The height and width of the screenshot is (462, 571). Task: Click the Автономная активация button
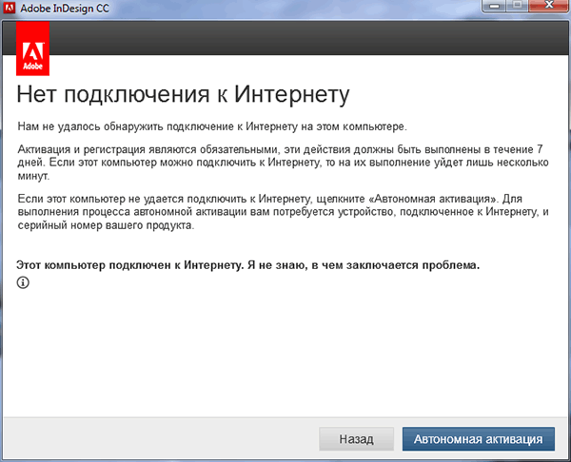(479, 439)
